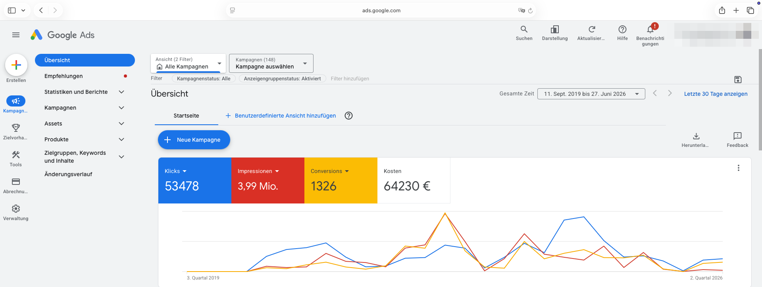The image size is (762, 287).
Task: Select the blue Klicks metric tile
Action: point(195,181)
